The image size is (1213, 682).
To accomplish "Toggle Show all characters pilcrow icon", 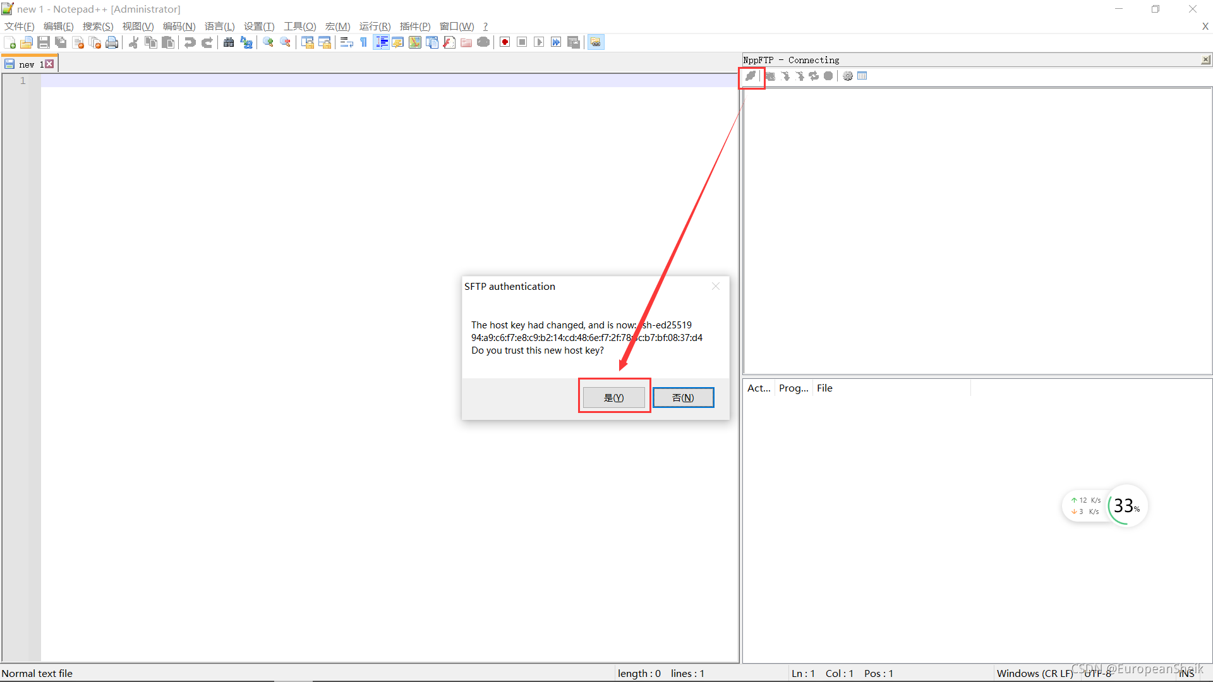I will [363, 42].
